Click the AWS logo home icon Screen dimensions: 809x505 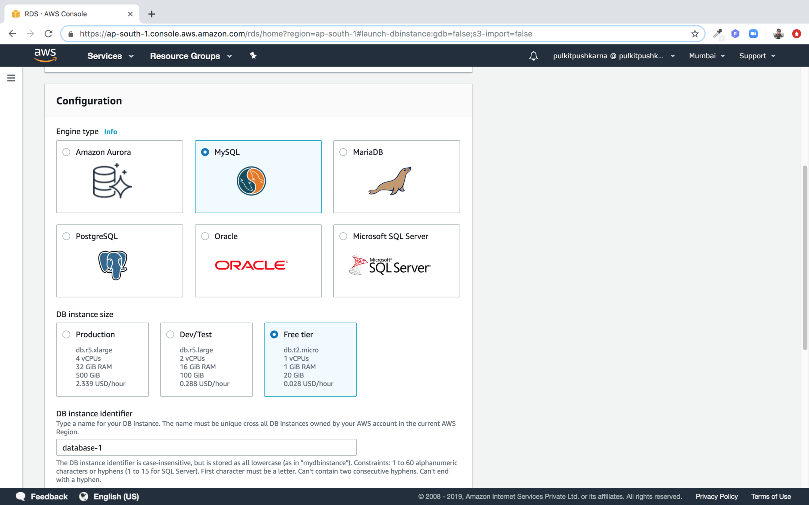pos(45,55)
